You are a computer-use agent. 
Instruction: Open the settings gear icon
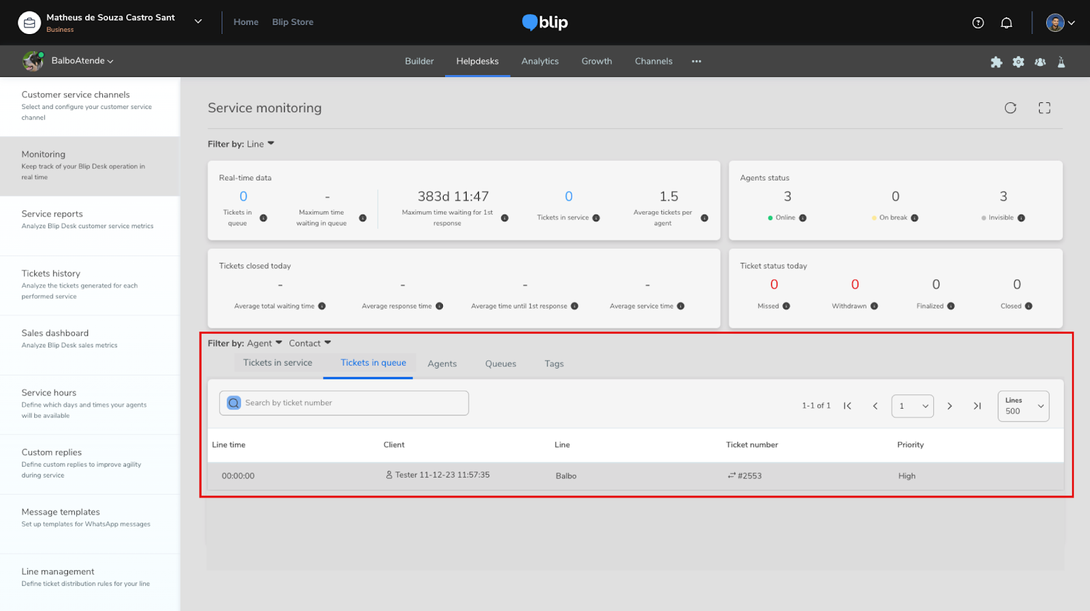coord(1018,62)
